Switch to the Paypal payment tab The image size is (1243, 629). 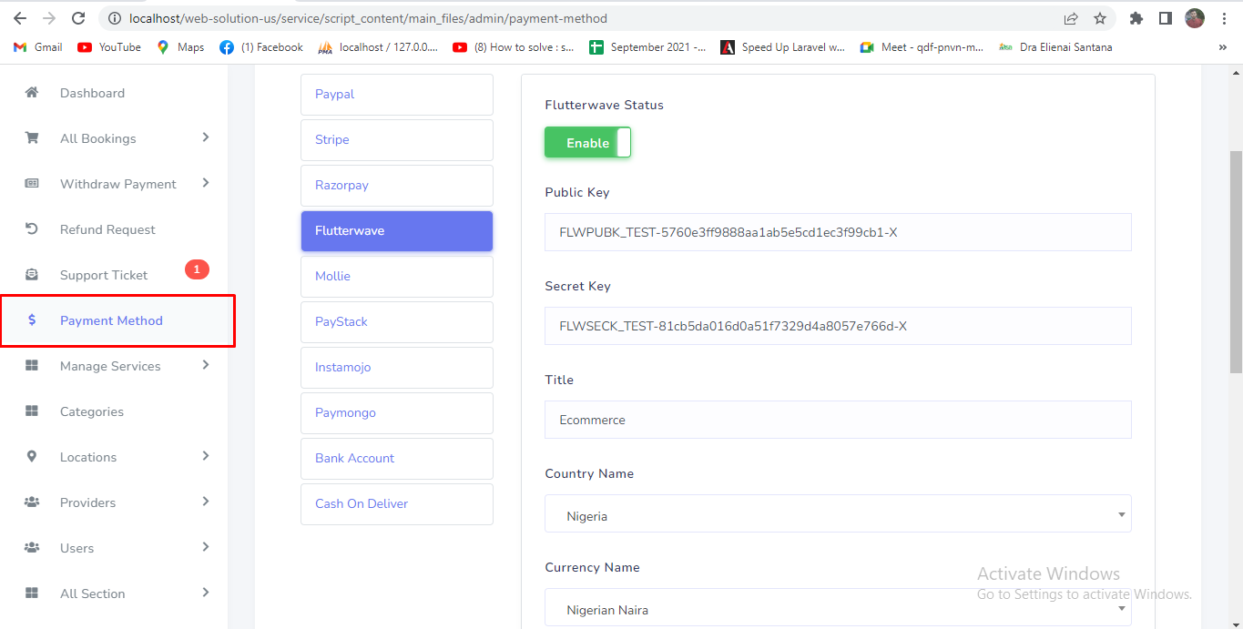396,95
